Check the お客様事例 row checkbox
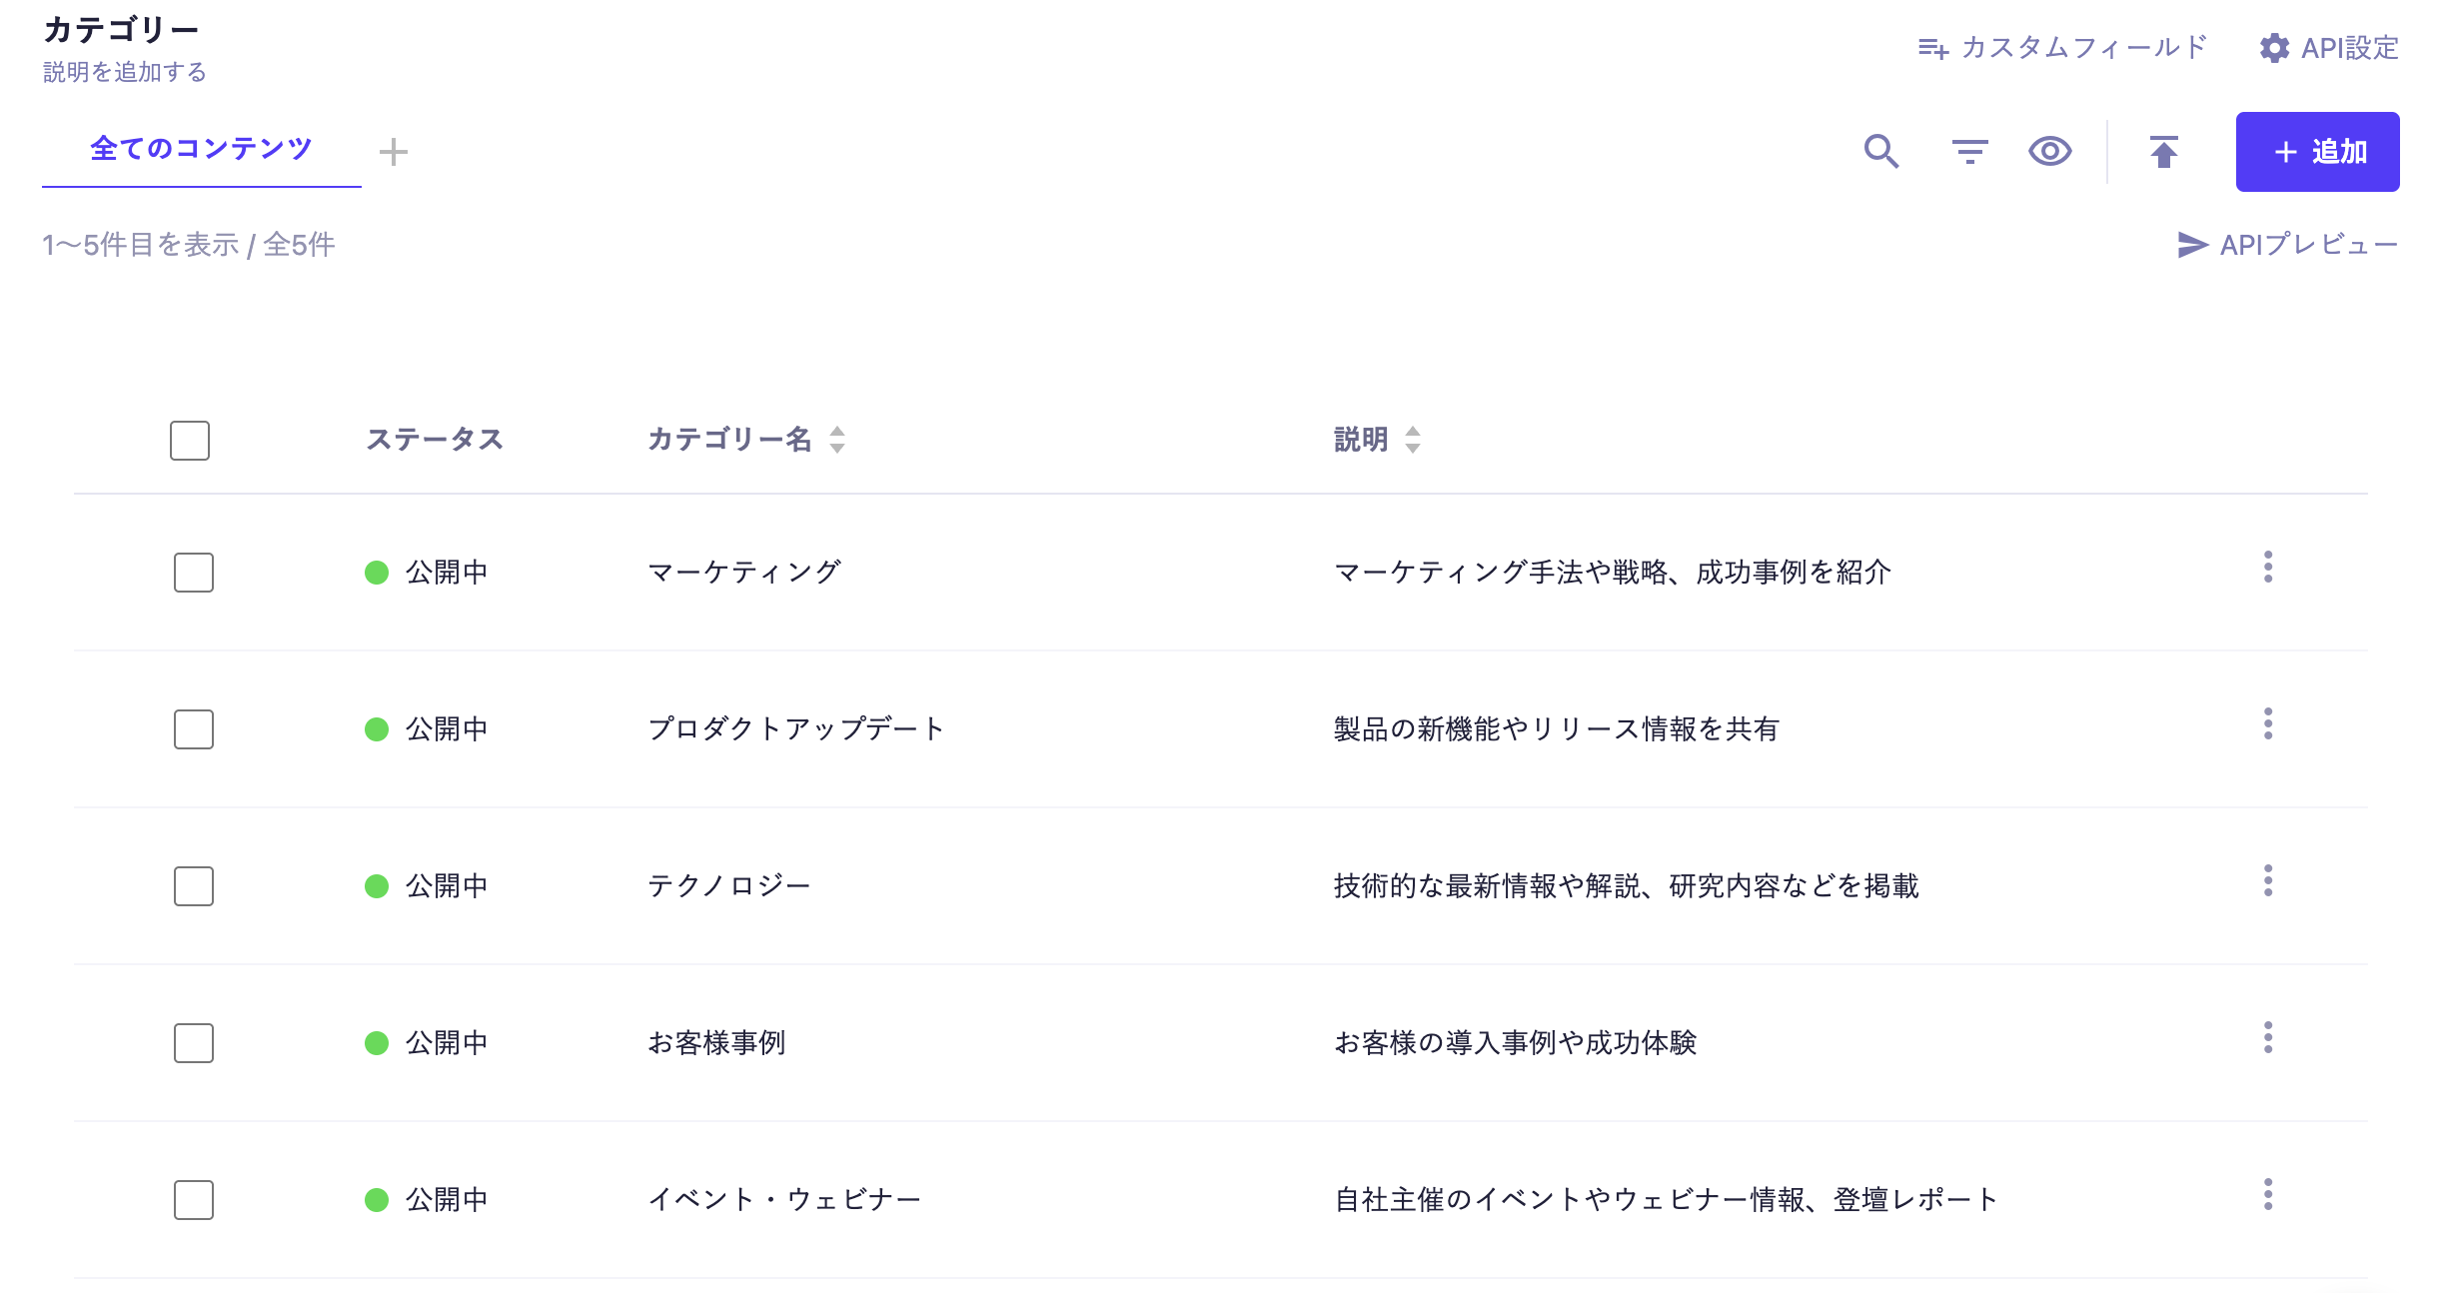Image resolution: width=2442 pixels, height=1293 pixels. 194,1043
